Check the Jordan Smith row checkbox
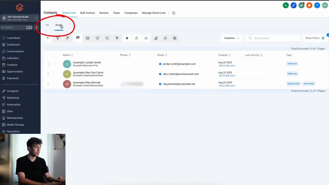 [x=53, y=64]
